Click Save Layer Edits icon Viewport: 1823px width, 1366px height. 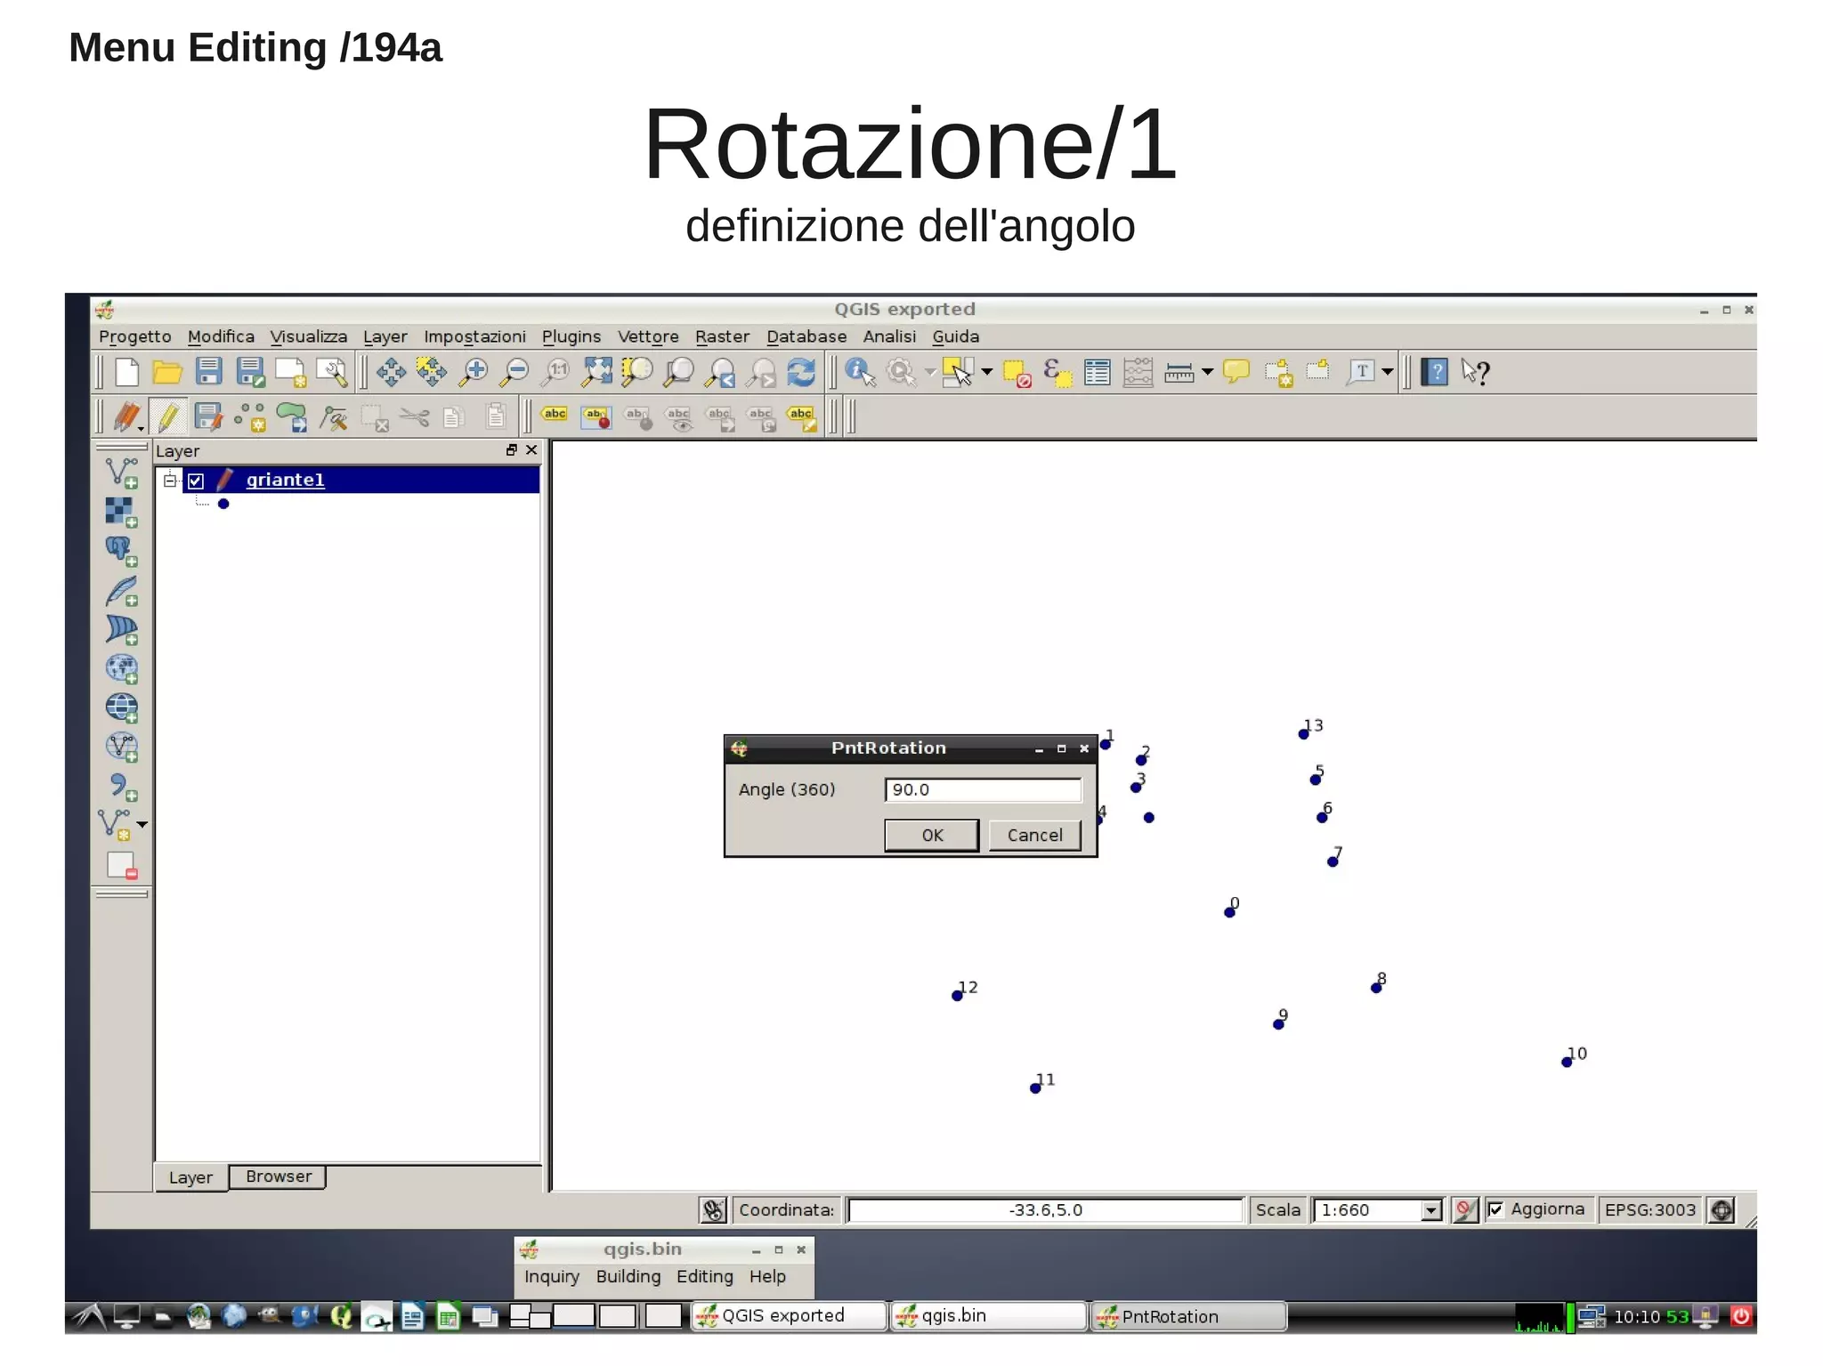coord(208,417)
